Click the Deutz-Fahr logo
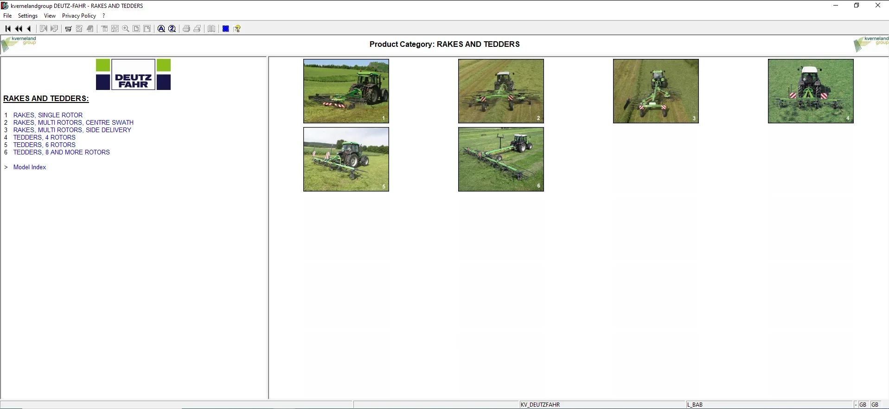The image size is (889, 409). (133, 75)
